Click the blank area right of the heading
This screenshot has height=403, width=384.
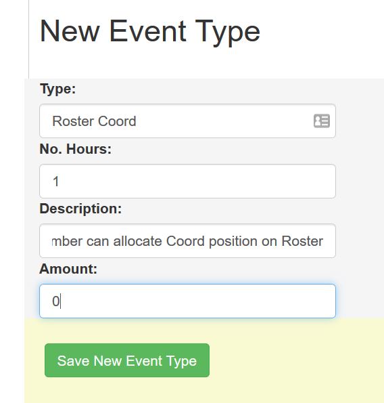pyautogui.click(x=320, y=32)
